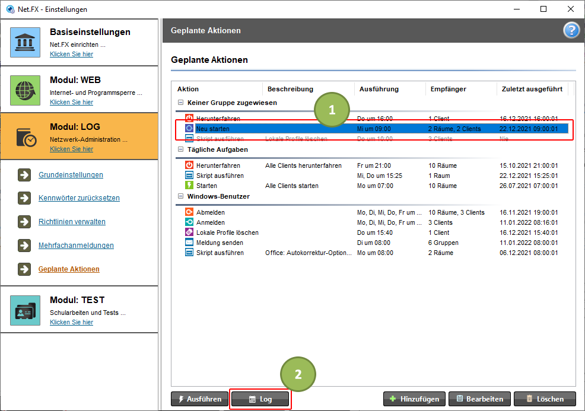Click the Bearbeiten button
585x411 pixels.
(479, 399)
